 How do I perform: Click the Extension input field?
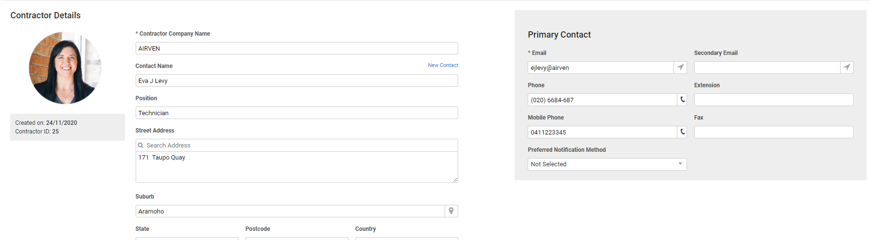coord(774,100)
